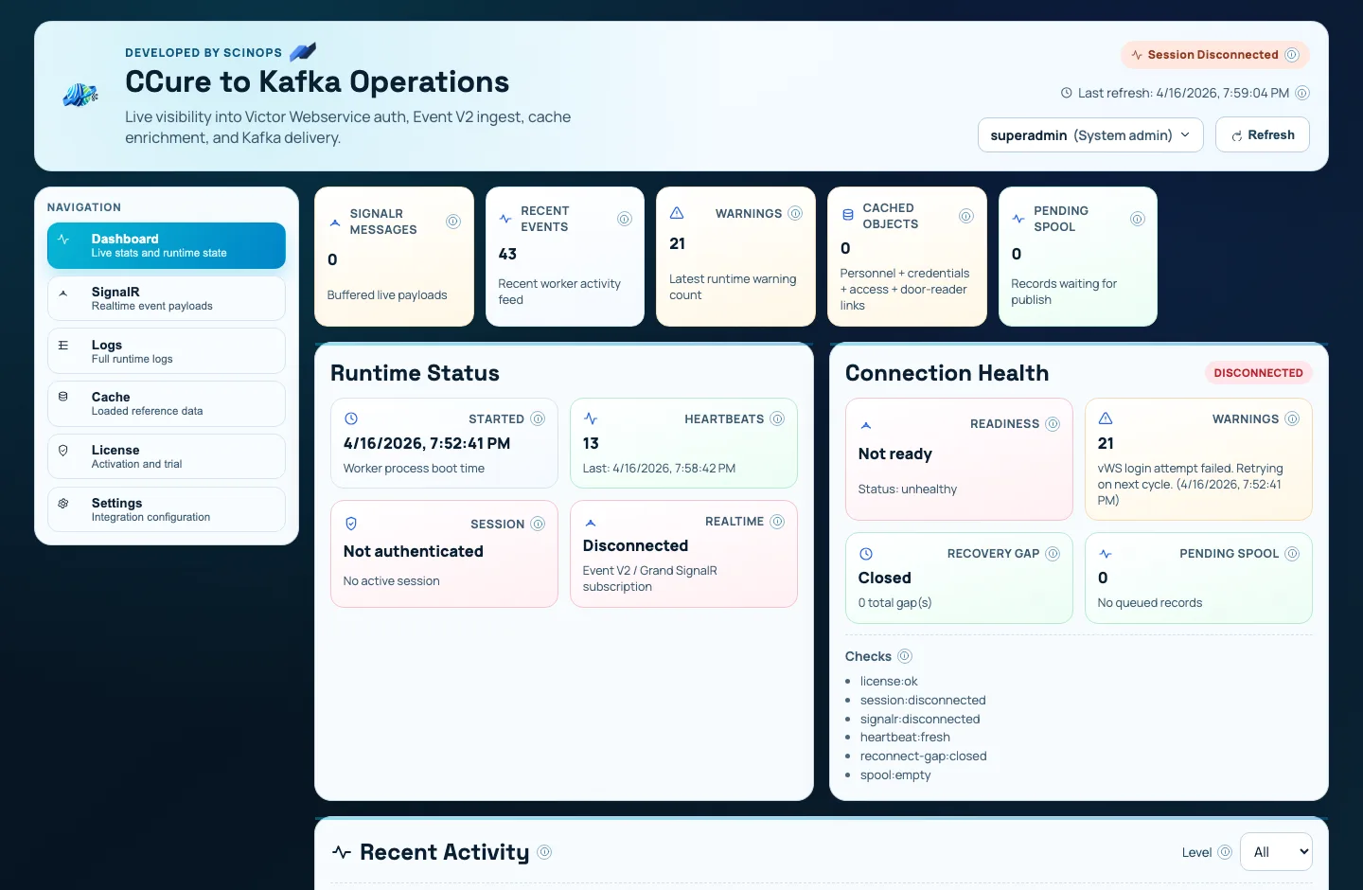1363x890 pixels.
Task: Click '0 total gap(s)' text
Action: click(x=894, y=602)
